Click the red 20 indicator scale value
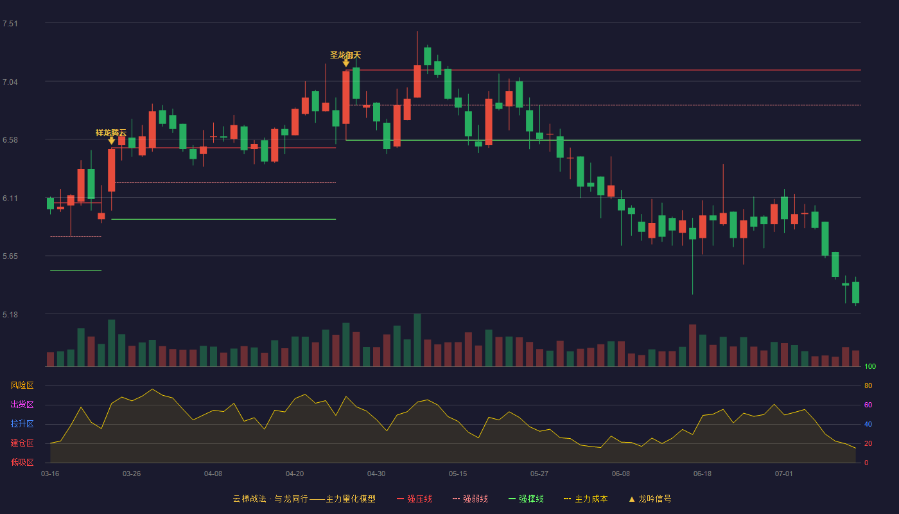Screen dimensions: 899x514 tap(868, 443)
